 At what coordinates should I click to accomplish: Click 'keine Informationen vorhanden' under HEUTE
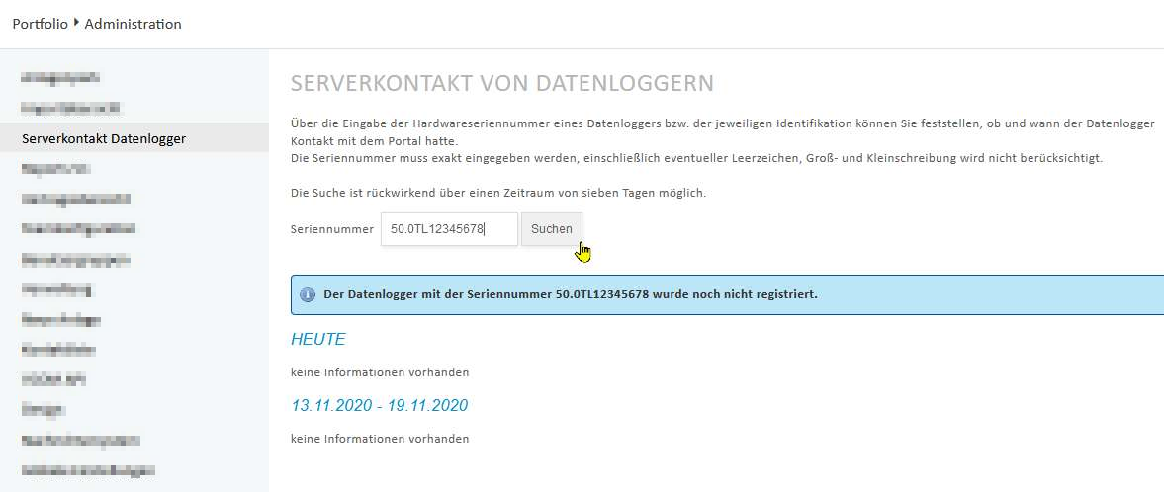pyautogui.click(x=379, y=372)
